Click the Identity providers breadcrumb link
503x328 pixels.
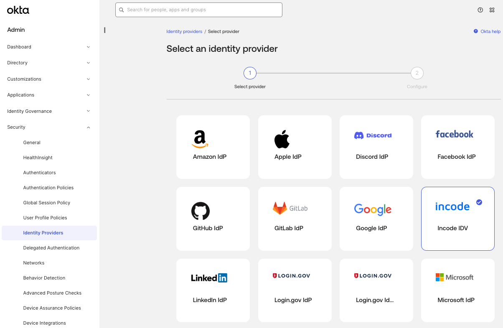pyautogui.click(x=184, y=31)
